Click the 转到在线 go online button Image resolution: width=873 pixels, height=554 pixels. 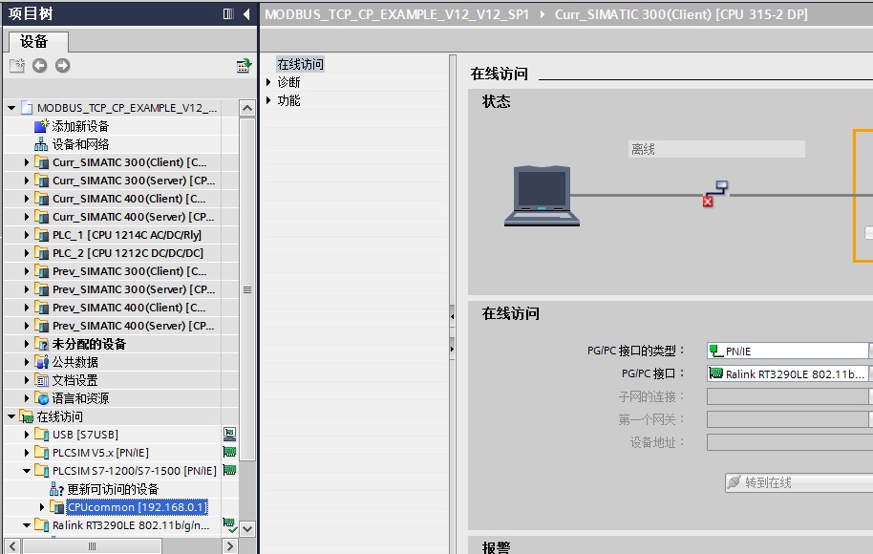pyautogui.click(x=798, y=482)
